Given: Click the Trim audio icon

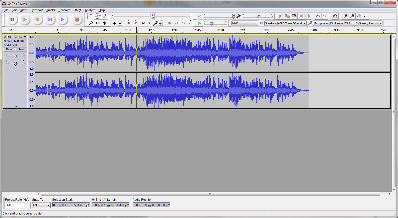Looking at the screenshot, I should coord(301,16).
